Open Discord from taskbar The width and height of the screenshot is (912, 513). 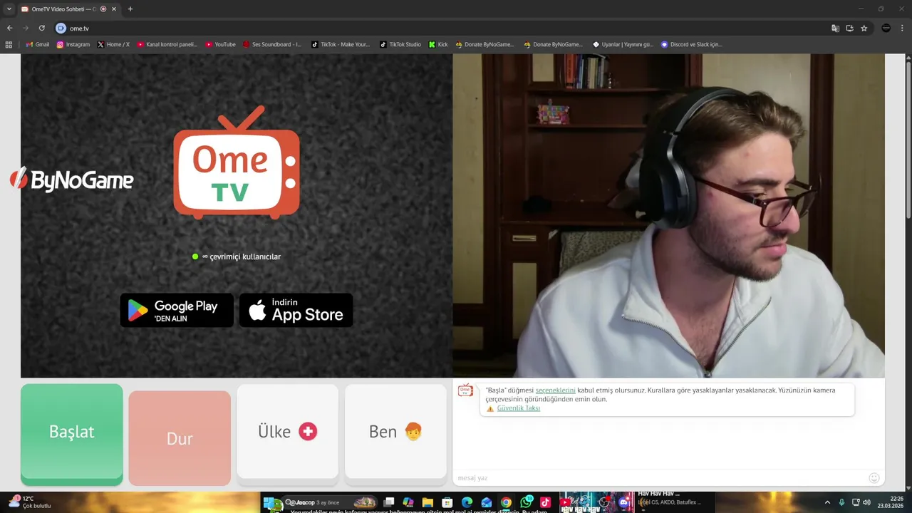point(624,502)
